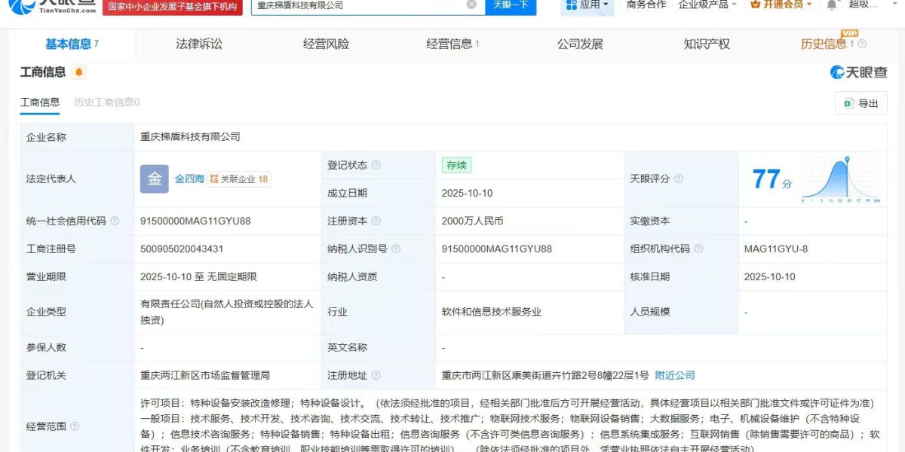This screenshot has height=452, width=905.
Task: Click the company name search input field
Action: tap(358, 5)
